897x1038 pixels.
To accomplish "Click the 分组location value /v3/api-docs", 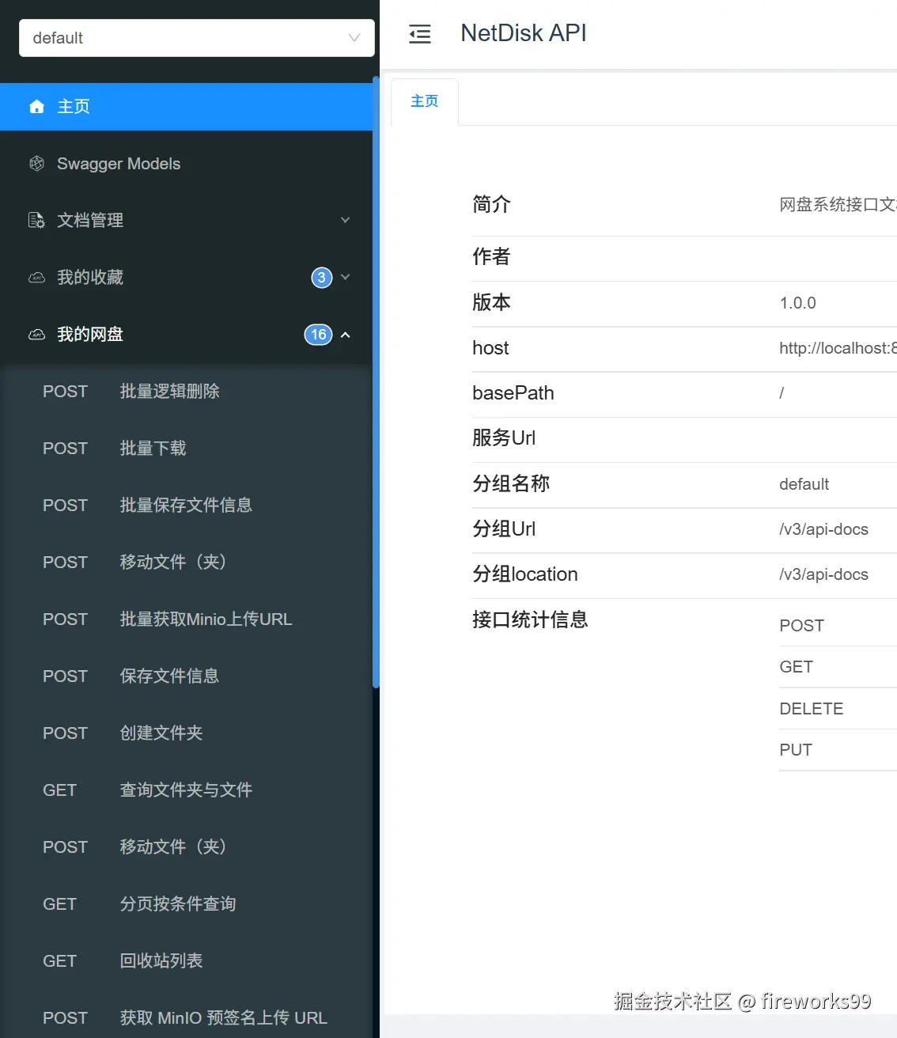I will [x=823, y=574].
